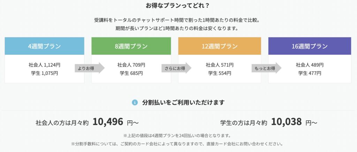Screen dimensions: 357x152
Task: Click the 社会人 571円 price text
Action: click(x=220, y=65)
